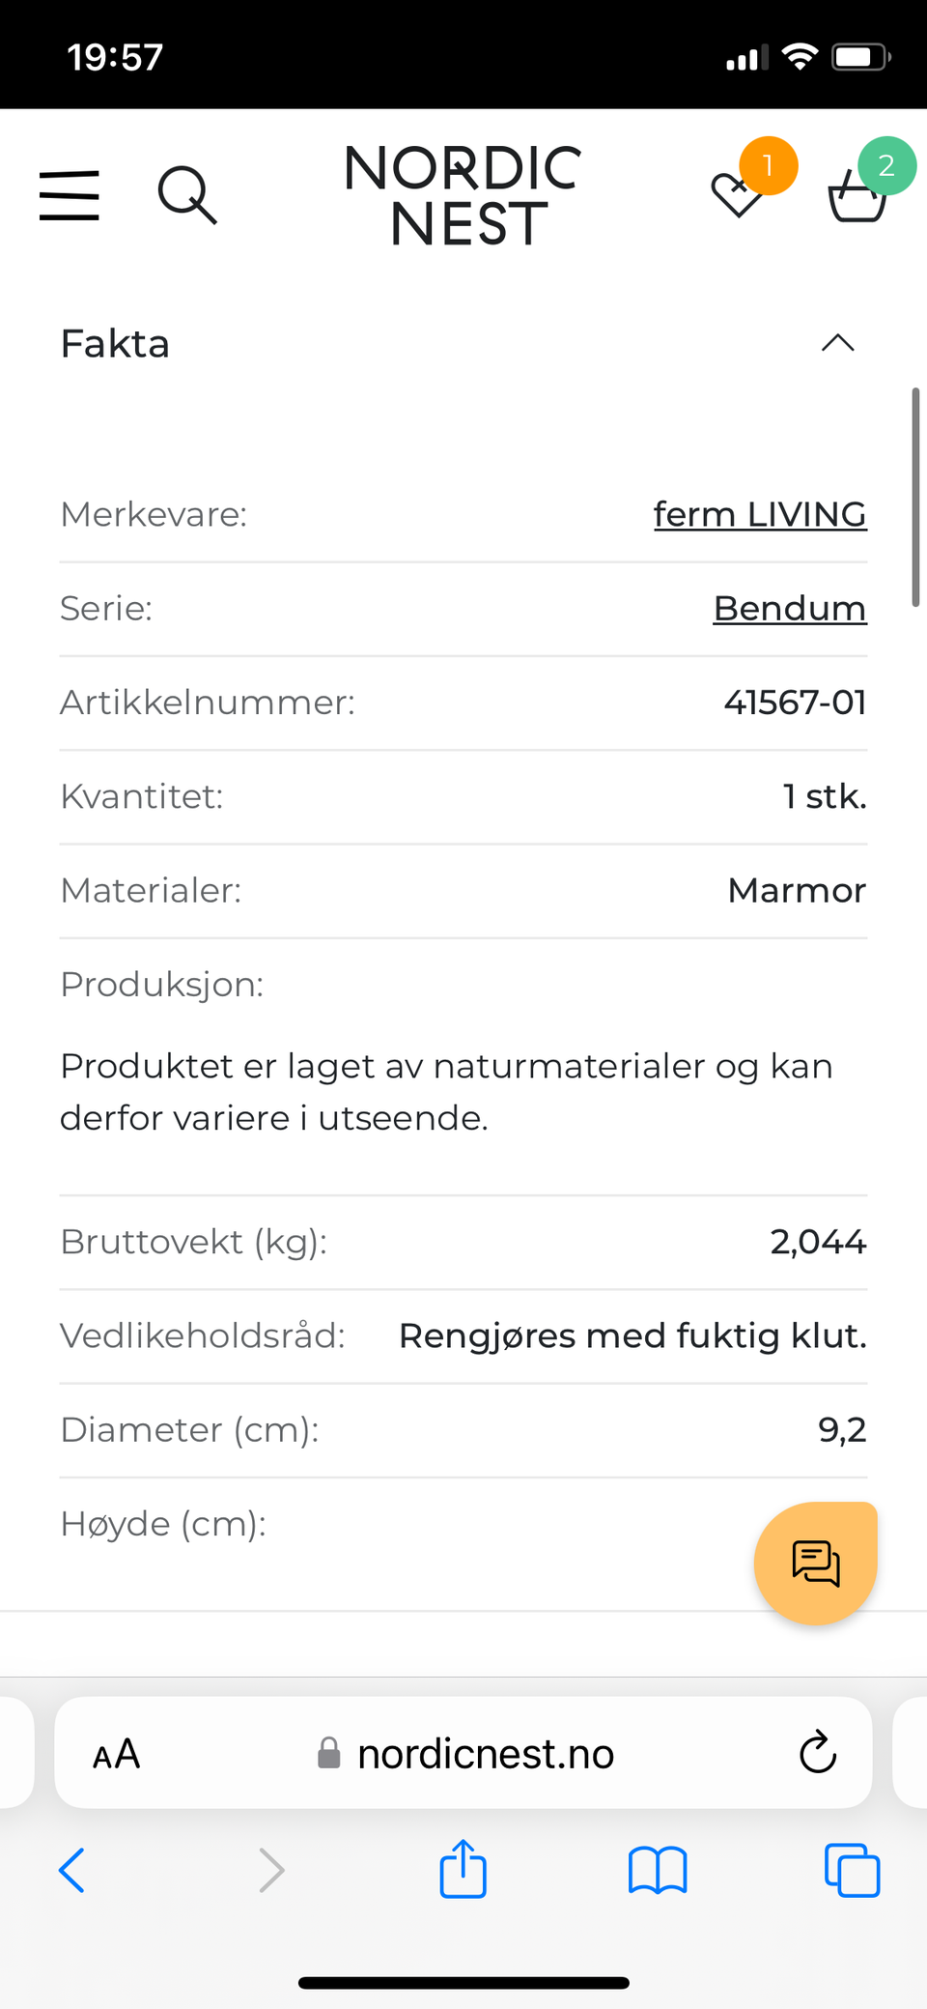927x2009 pixels.
Task: Tap the search magnifier icon
Action: coord(186,195)
